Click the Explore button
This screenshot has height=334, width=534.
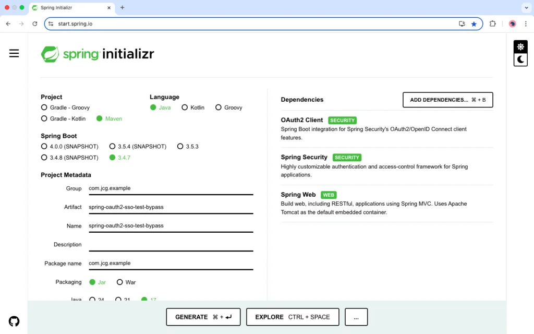point(293,317)
